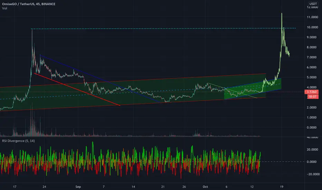The width and height of the screenshot is (322, 190).
Task: Click the 5.0000 price axis label
Action: tap(312, 77)
